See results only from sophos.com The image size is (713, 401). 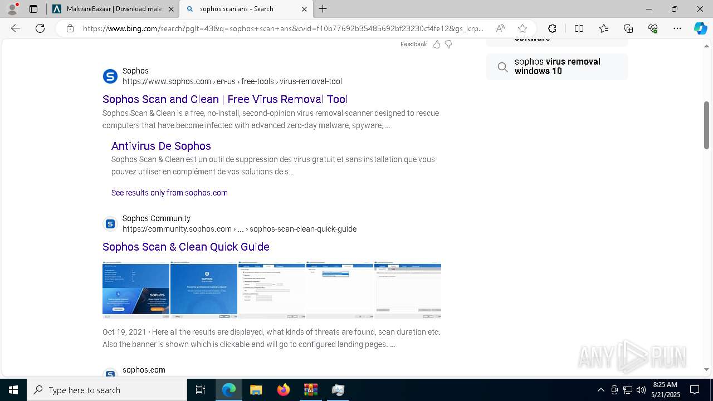point(169,193)
